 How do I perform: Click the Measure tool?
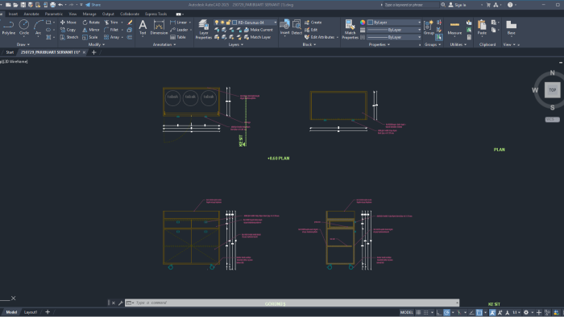pos(454,27)
